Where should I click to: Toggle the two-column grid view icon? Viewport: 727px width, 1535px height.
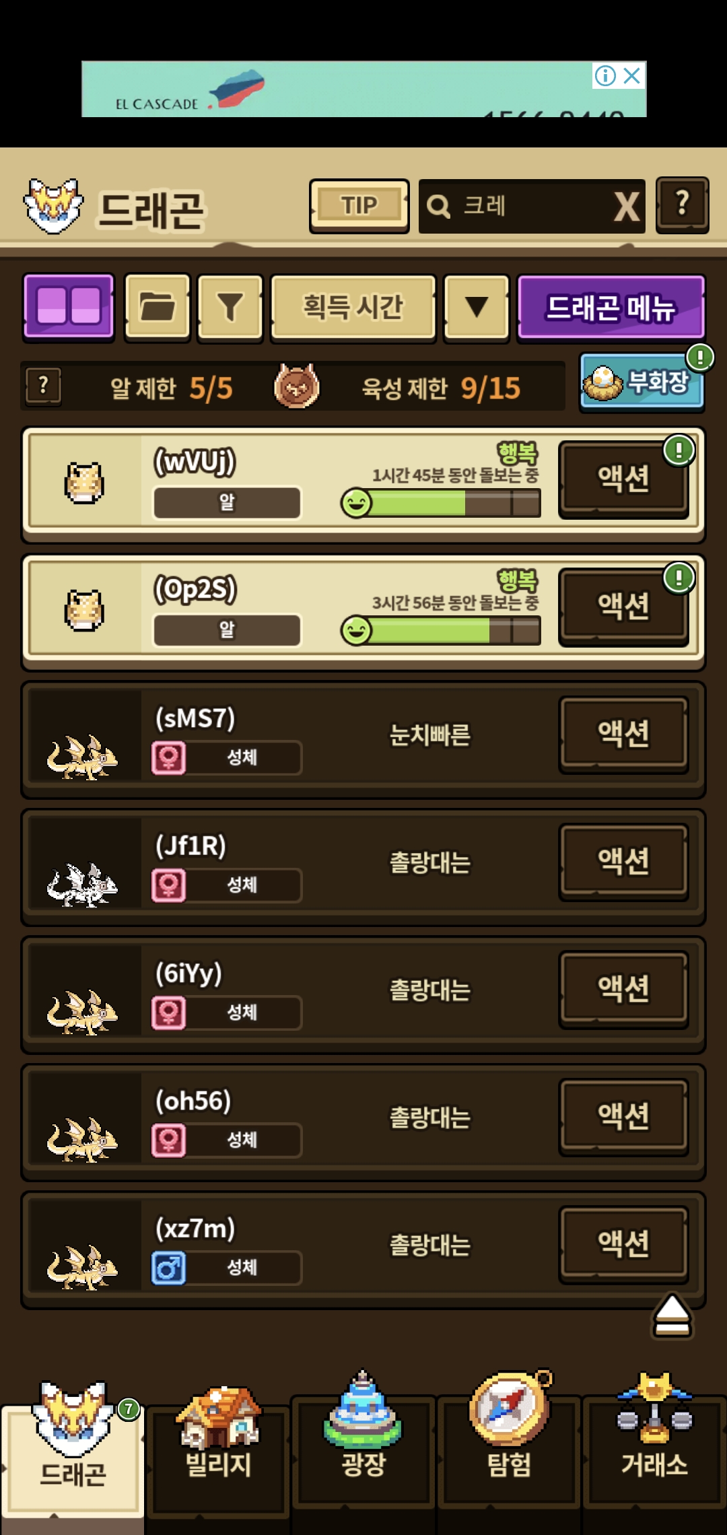tap(69, 307)
